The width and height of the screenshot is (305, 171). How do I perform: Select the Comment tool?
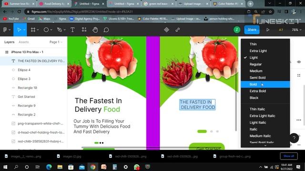(106, 29)
